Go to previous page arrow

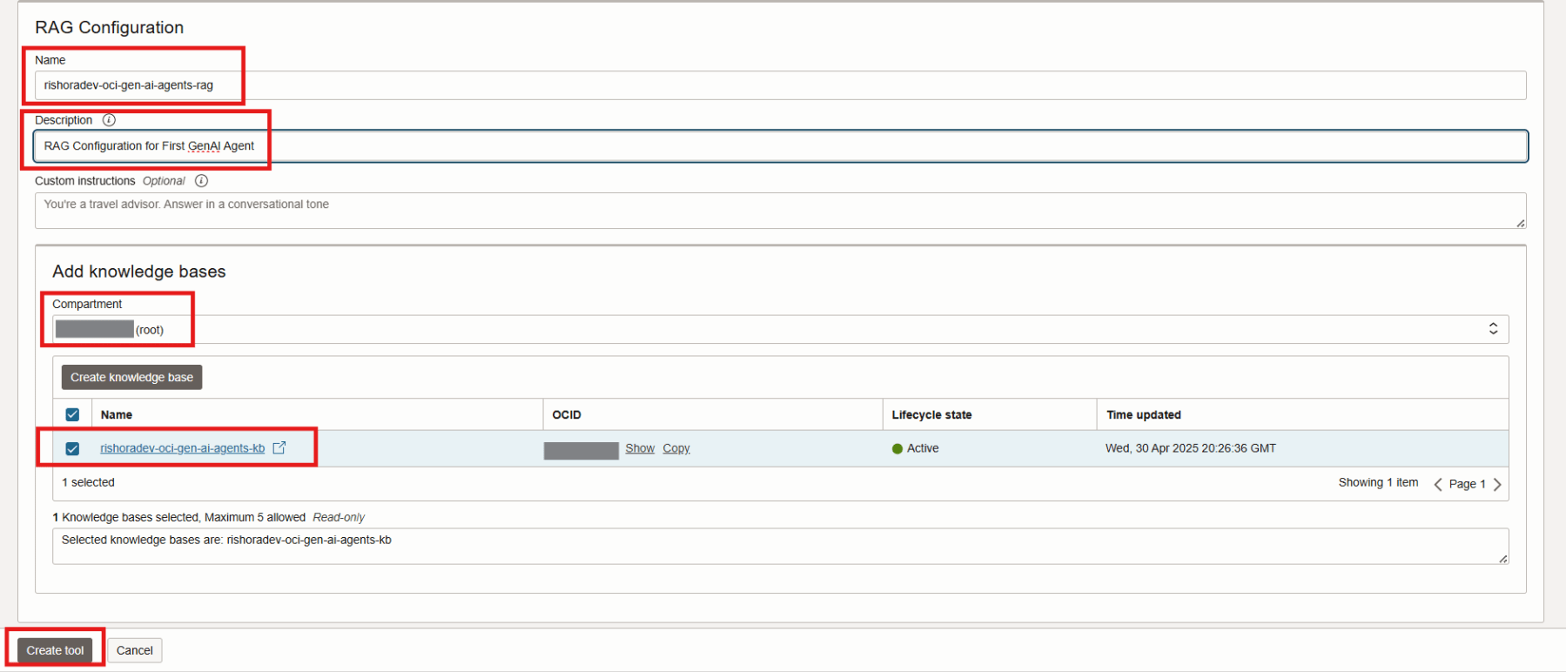pyautogui.click(x=1437, y=484)
